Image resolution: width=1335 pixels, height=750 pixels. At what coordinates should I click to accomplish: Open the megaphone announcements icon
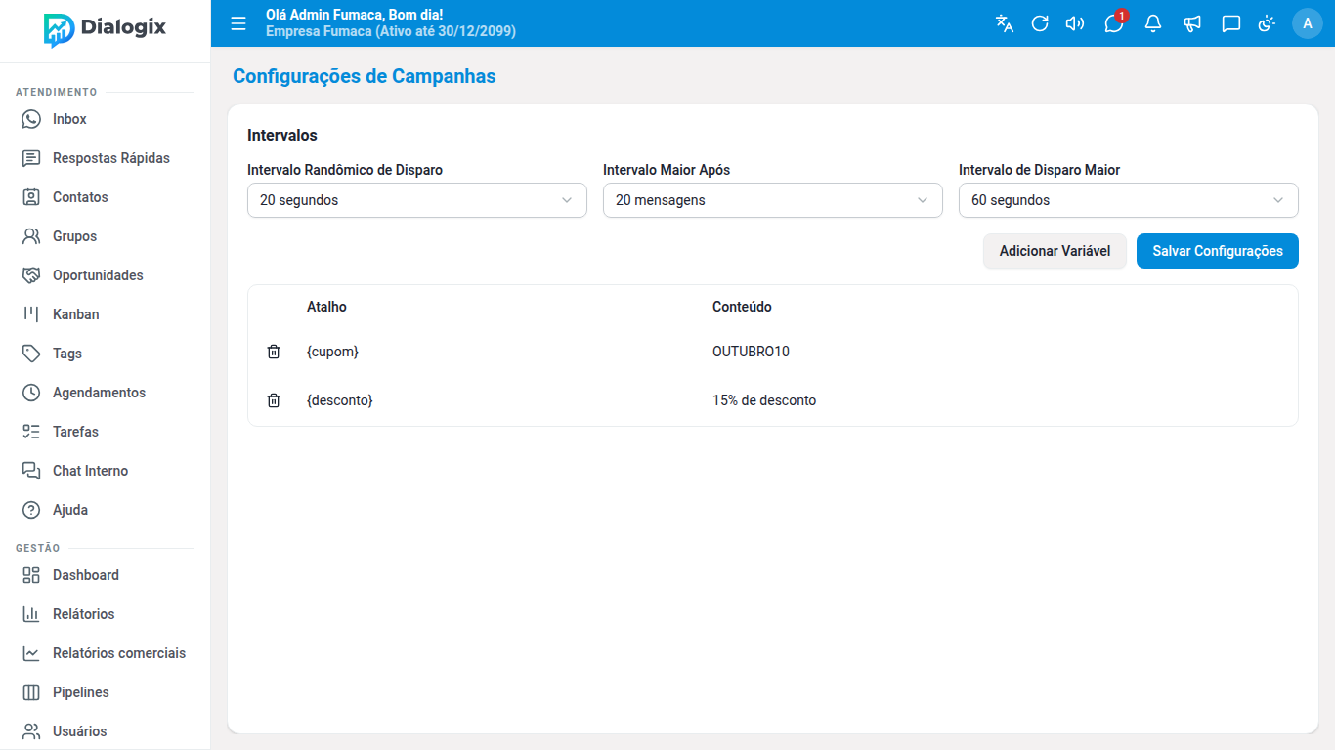[1192, 23]
